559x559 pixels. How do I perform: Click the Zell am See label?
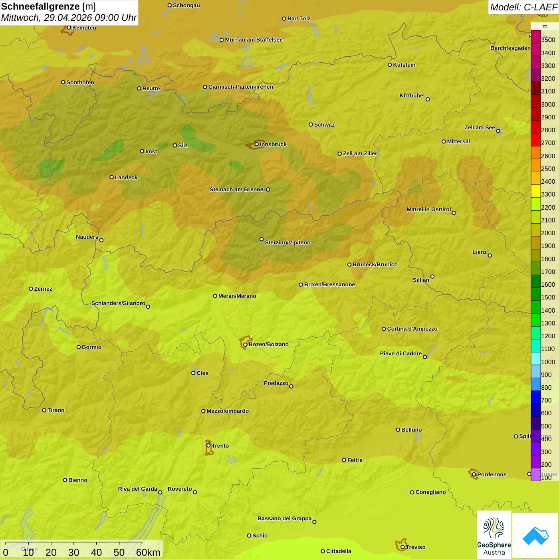[480, 127]
